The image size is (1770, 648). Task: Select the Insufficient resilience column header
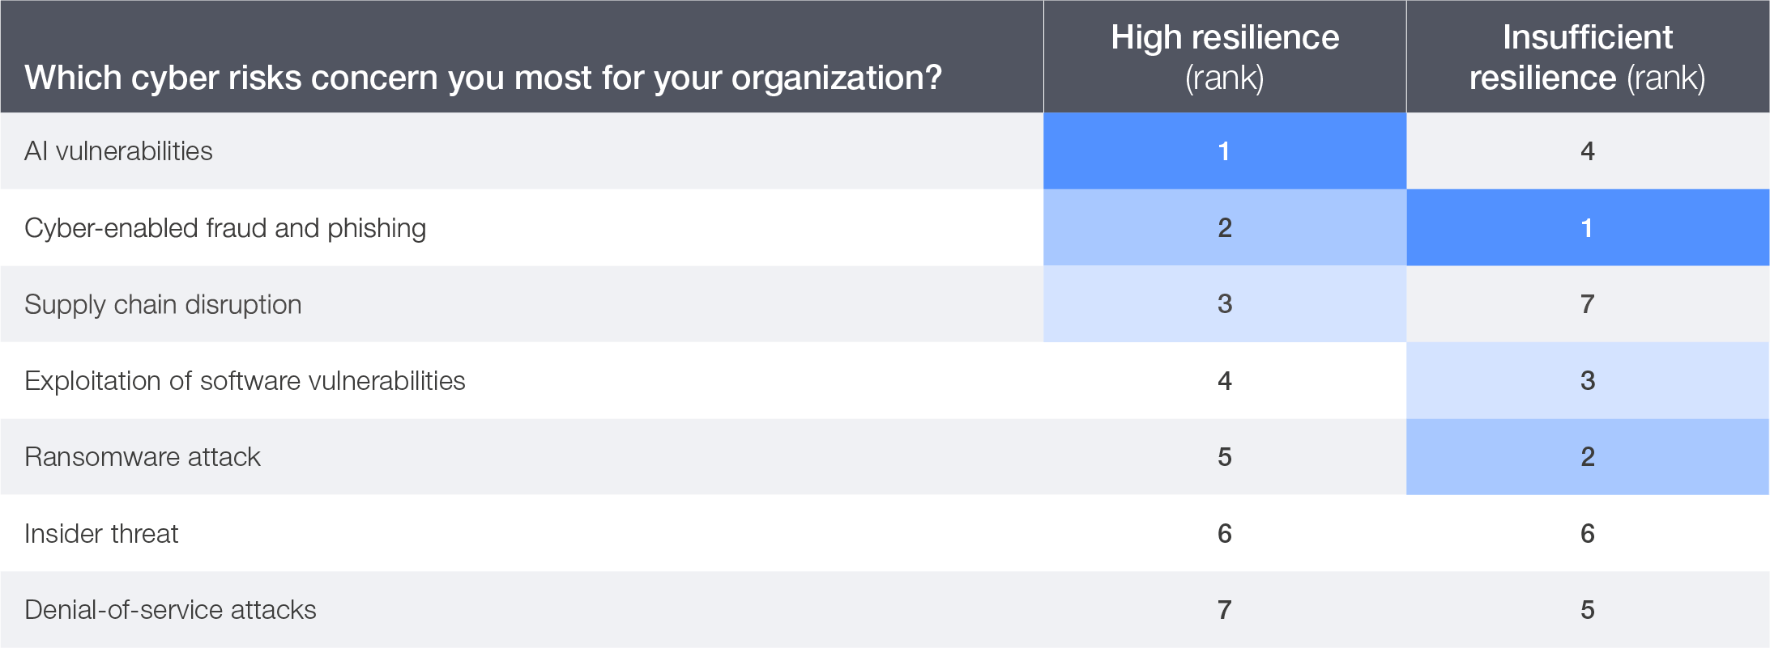pyautogui.click(x=1587, y=57)
